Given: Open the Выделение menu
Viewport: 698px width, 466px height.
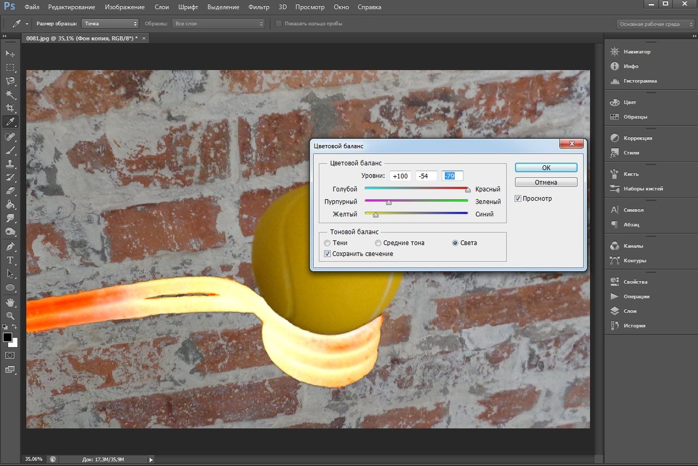Looking at the screenshot, I should (224, 7).
